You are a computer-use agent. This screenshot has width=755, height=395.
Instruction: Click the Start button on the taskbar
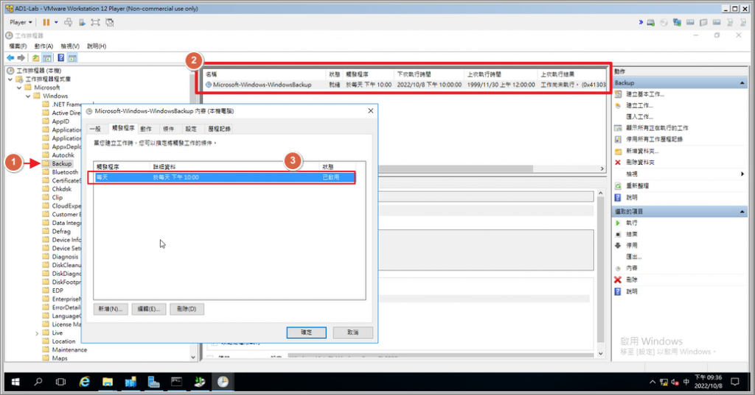(15, 382)
